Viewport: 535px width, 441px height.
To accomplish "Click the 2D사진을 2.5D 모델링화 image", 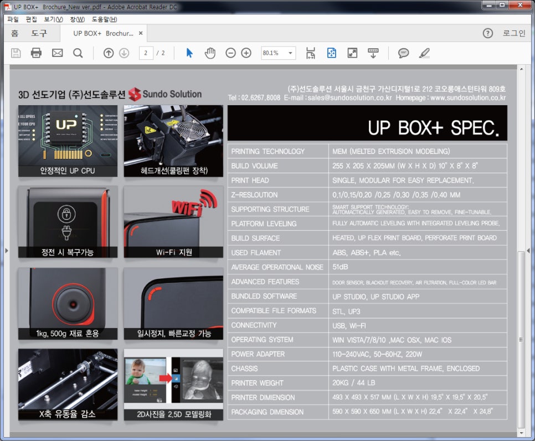I will [174, 385].
